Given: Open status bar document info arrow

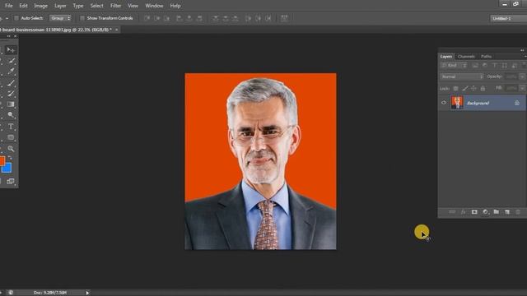Looking at the screenshot, I should [87, 293].
